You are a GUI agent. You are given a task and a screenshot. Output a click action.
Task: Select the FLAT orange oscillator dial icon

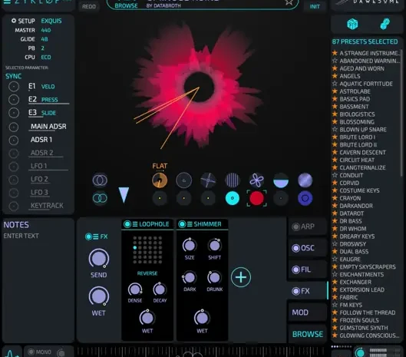[160, 180]
